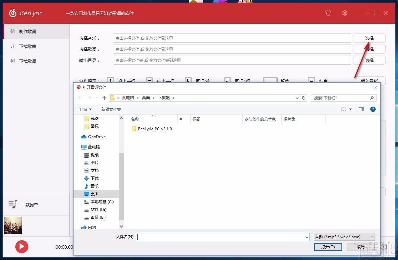398x260 pixels.
Task: Select 桌面 in the address breadcrumb
Action: pyautogui.click(x=146, y=98)
